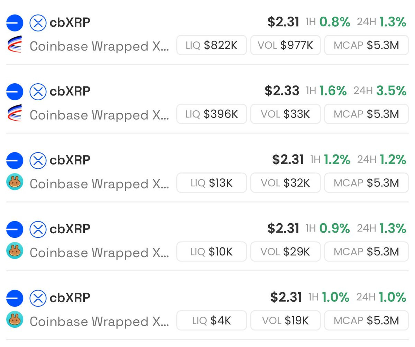
Task: Click the LIQ $822K badge
Action: tap(212, 45)
